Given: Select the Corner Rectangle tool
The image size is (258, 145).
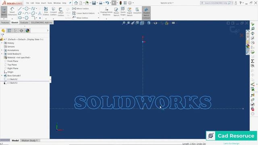Looking at the screenshot, I should pos(20,13).
